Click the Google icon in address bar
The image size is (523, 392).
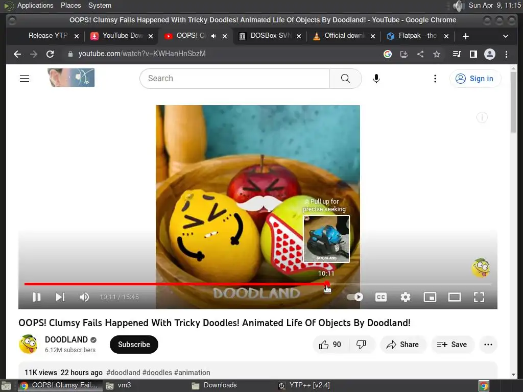pyautogui.click(x=388, y=54)
